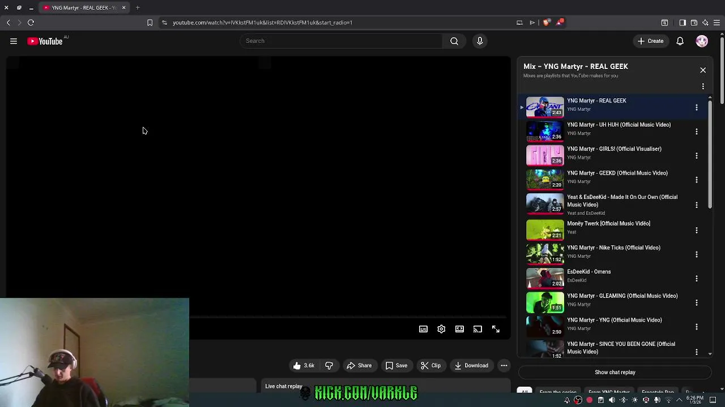This screenshot has height=407, width=725.
Task: Toggle the browser sidebar panel
Action: (x=683, y=23)
